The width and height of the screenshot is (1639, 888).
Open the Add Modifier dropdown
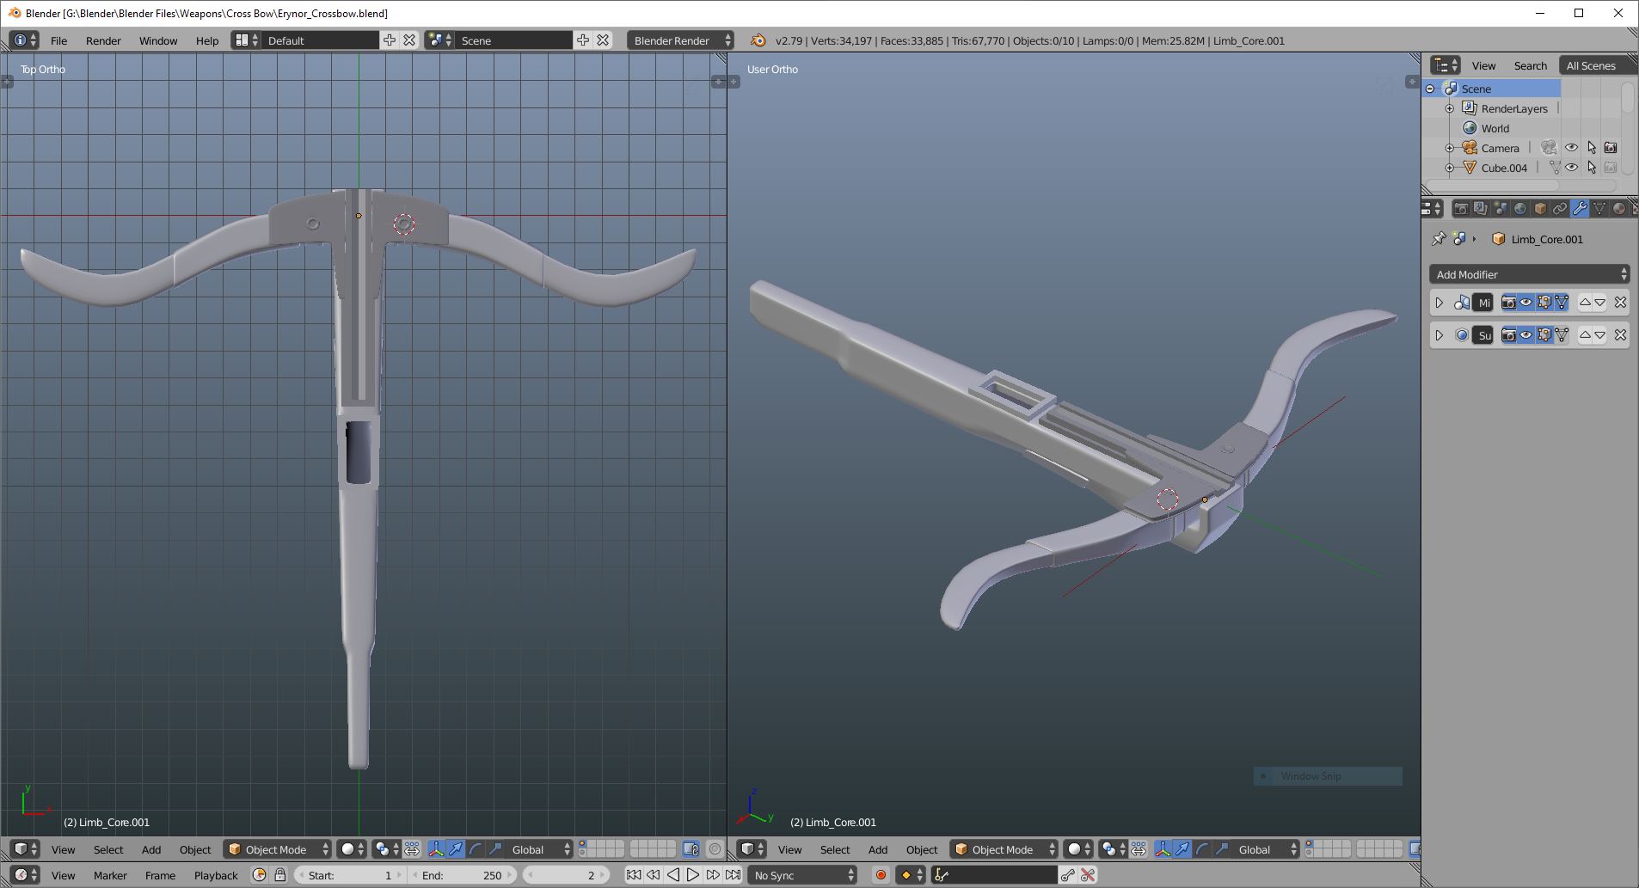tap(1529, 274)
